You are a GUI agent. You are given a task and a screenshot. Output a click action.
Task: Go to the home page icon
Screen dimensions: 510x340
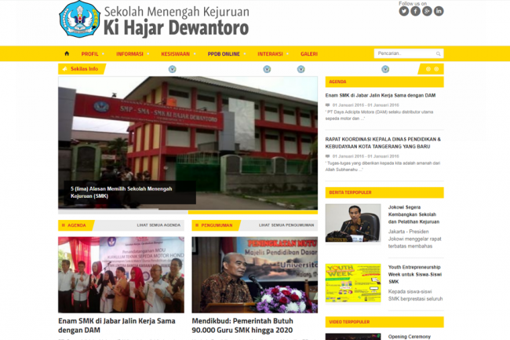pyautogui.click(x=67, y=53)
